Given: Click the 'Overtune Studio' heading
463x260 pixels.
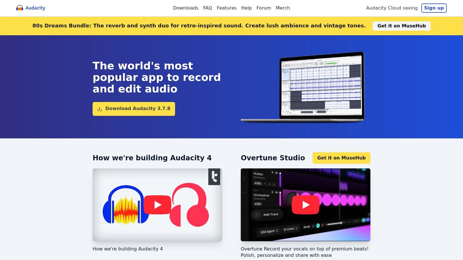Looking at the screenshot, I should pos(273,158).
